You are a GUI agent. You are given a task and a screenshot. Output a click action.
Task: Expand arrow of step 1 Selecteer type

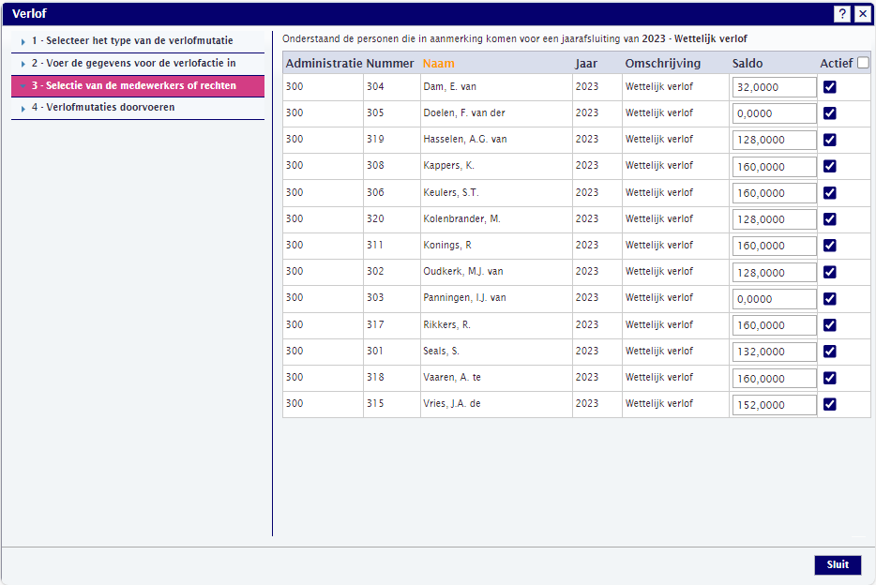[x=23, y=41]
